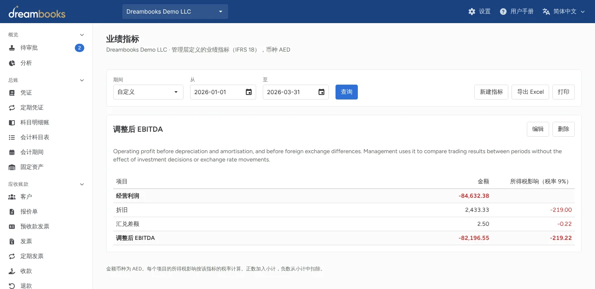The height and width of the screenshot is (289, 595).
Task: Open the 至 date calendar picker
Action: pos(321,92)
